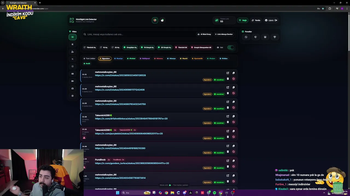This screenshot has height=196, width=350.
Task: Delete the gundem_turkce status link
Action: coord(228,166)
